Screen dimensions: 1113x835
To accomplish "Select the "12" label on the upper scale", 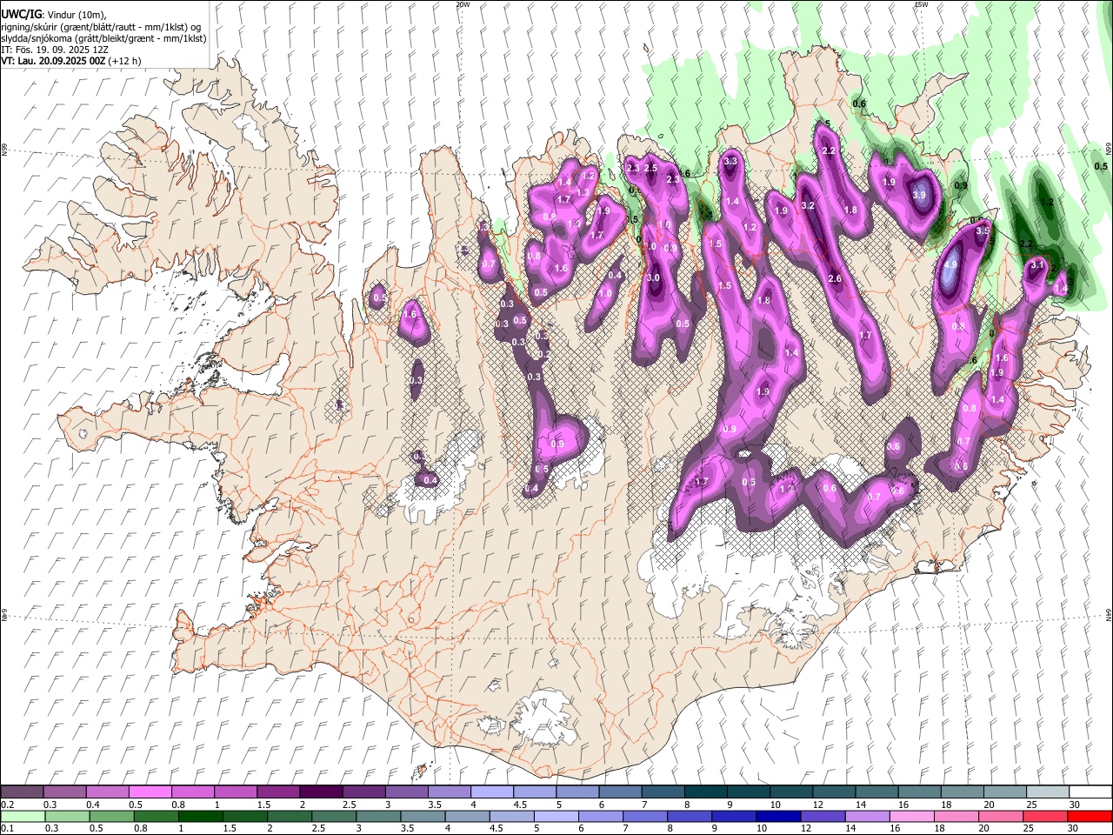I will tap(817, 804).
